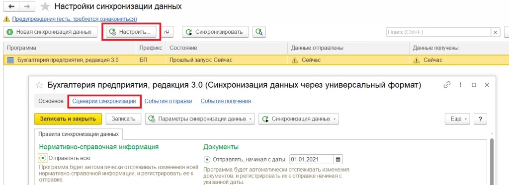Click the Записать и закрыть button
The height and width of the screenshot is (185, 509).
[x=68, y=119]
